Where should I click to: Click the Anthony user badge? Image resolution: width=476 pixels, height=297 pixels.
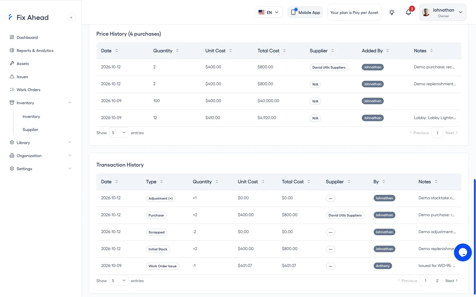pyautogui.click(x=382, y=266)
